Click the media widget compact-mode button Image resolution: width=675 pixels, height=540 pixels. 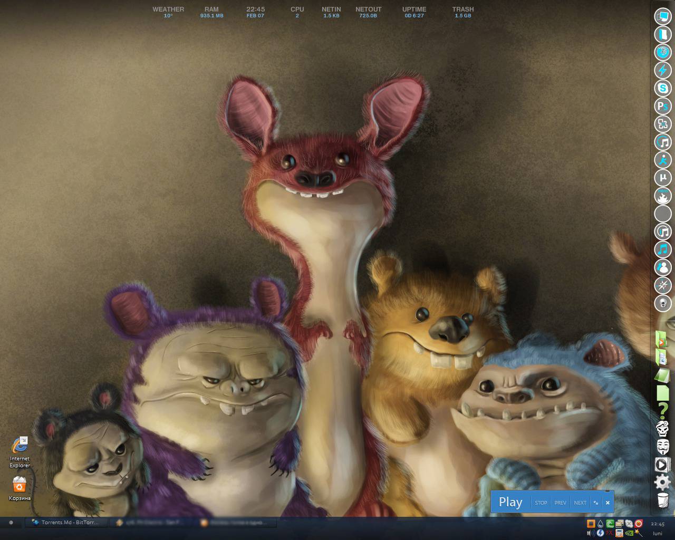[x=596, y=503]
